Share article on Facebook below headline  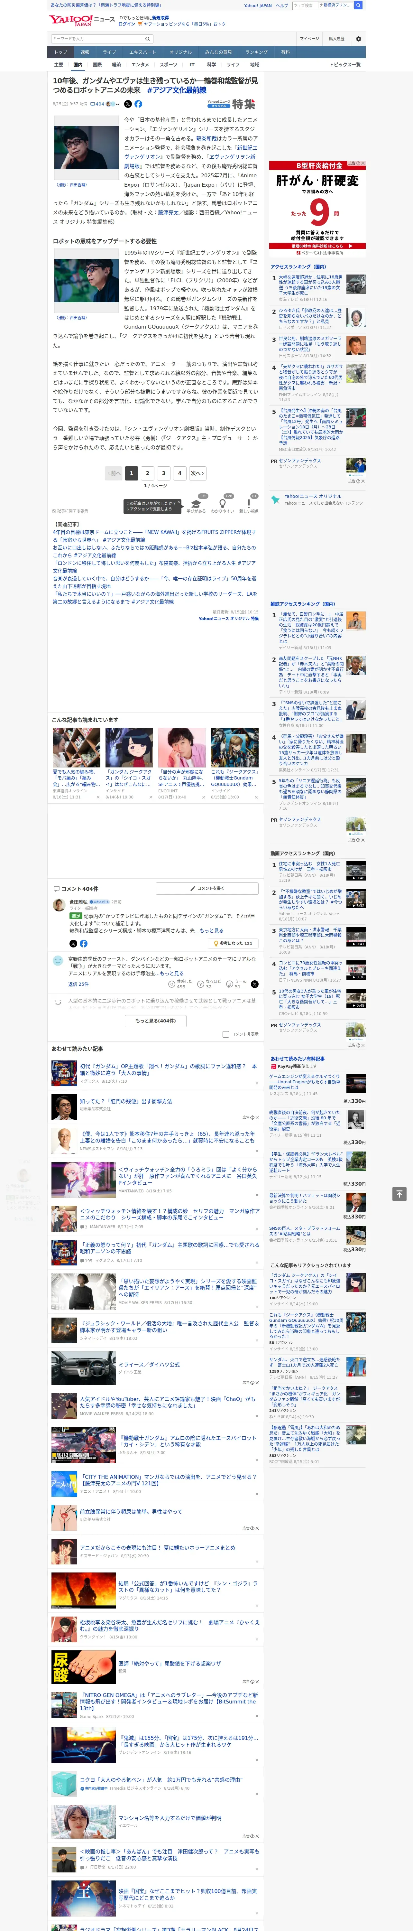point(138,104)
